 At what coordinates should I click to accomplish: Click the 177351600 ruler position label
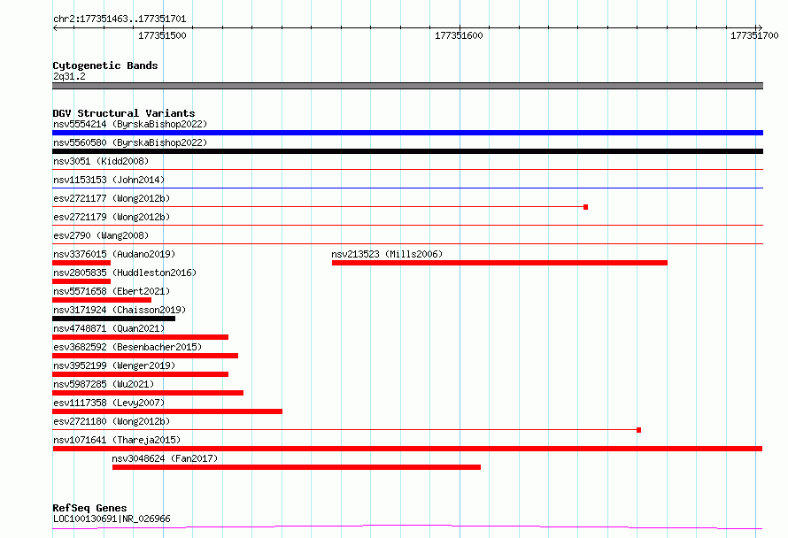[x=459, y=35]
